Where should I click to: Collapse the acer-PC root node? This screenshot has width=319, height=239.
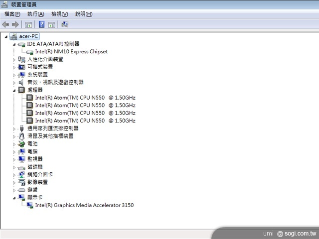click(x=6, y=37)
